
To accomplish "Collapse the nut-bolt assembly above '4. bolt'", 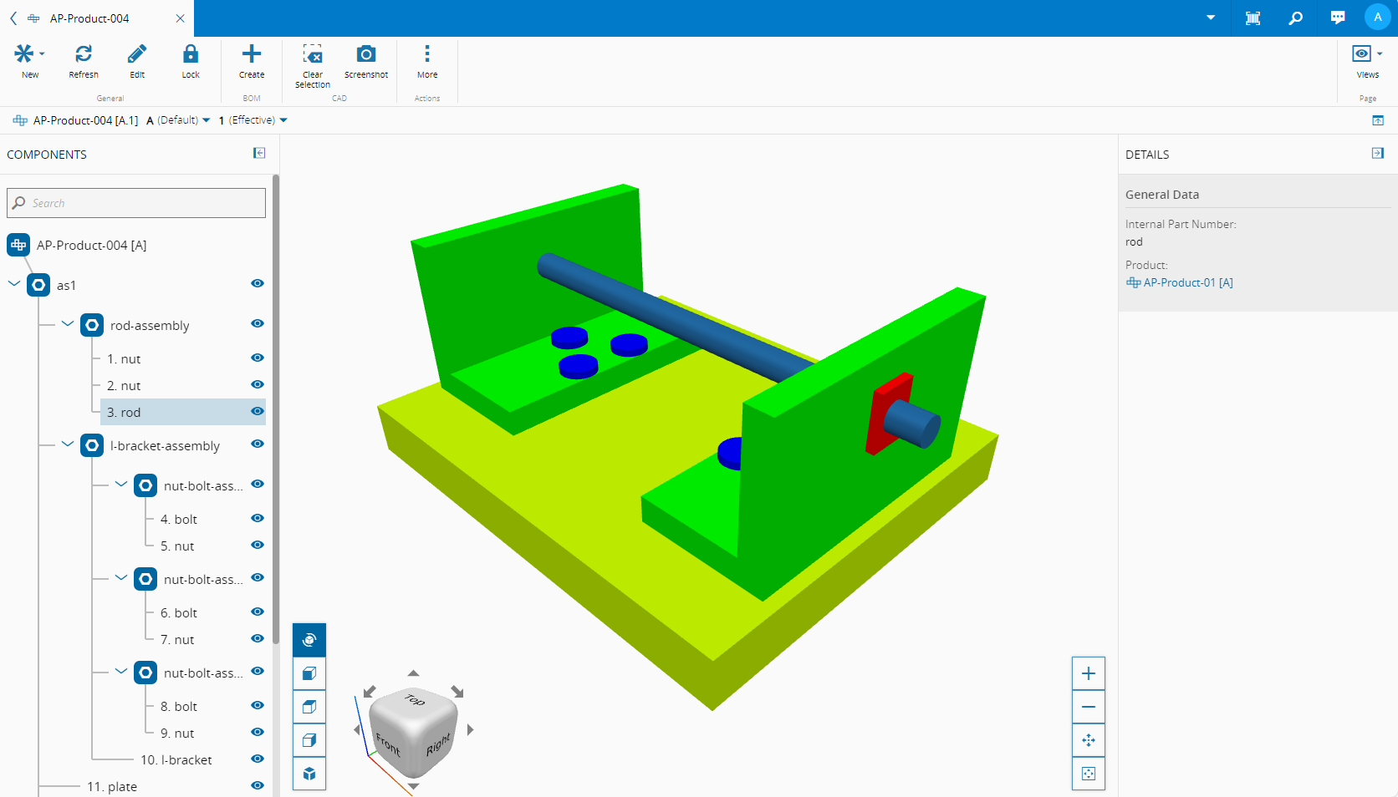I will pyautogui.click(x=121, y=484).
